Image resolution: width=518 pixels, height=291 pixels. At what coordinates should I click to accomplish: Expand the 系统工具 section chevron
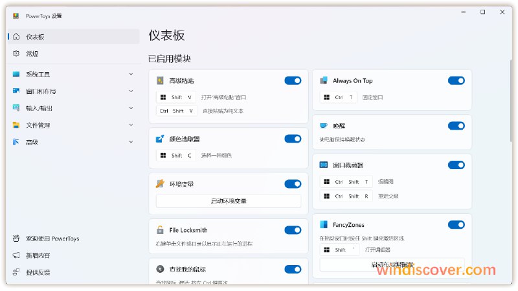[x=131, y=74]
